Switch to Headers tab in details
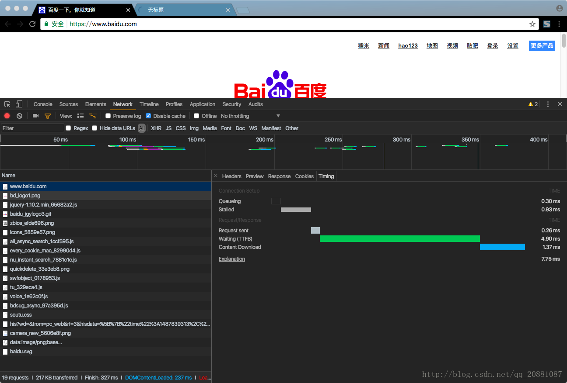Image resolution: width=567 pixels, height=383 pixels. pos(232,176)
